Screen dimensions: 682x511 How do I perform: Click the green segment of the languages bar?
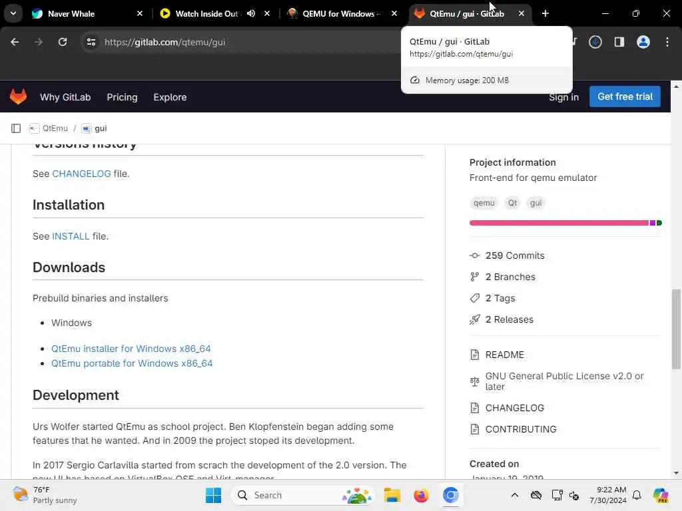[x=659, y=223]
